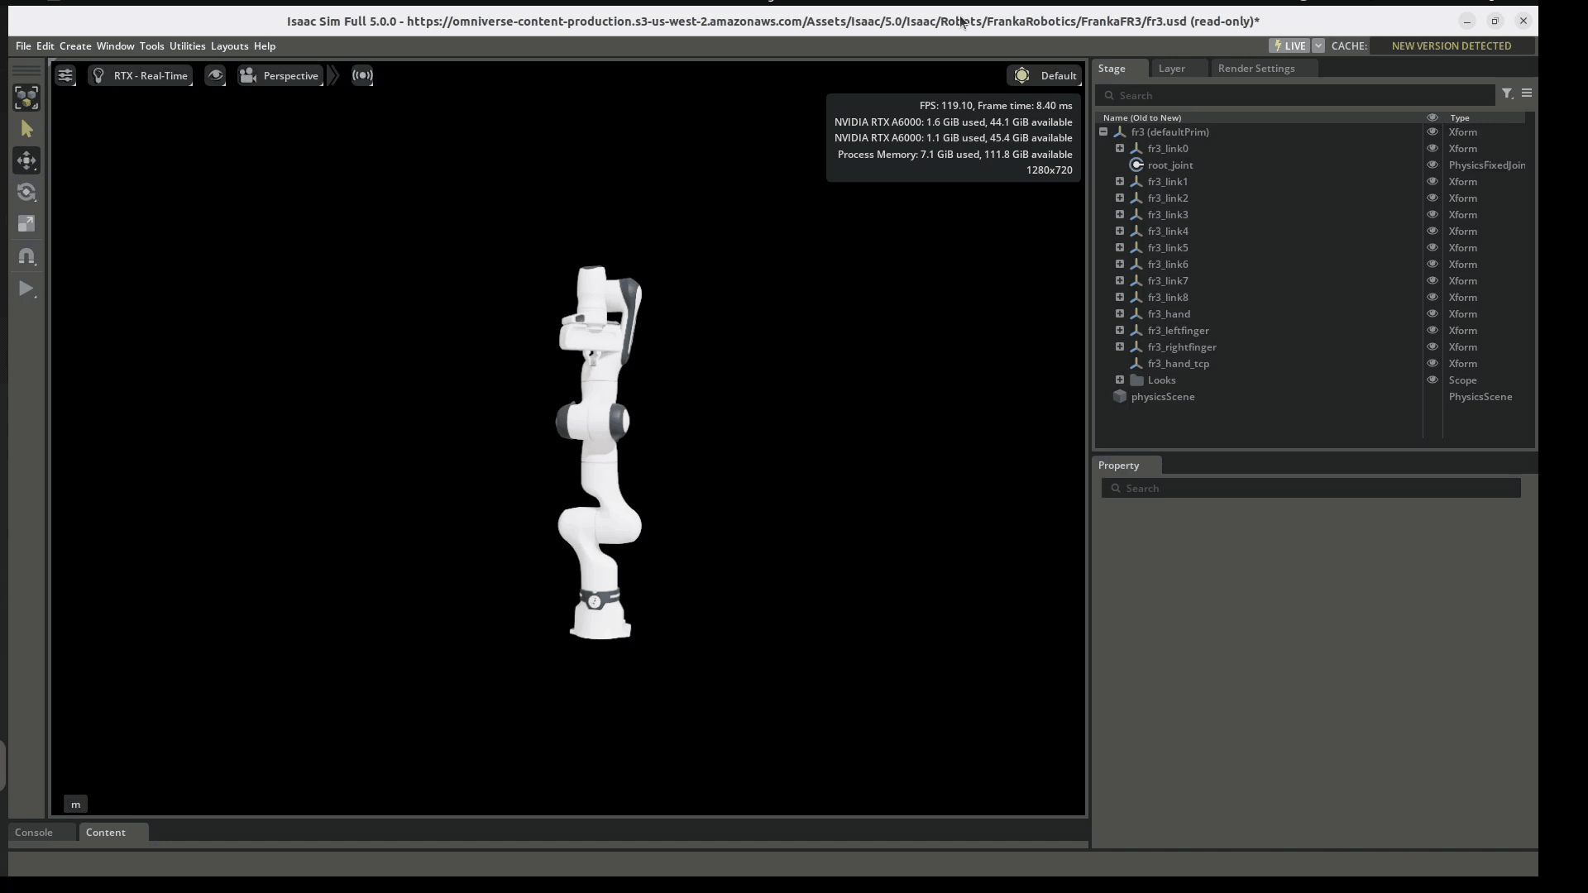Activate the Scale tool
1588x893 pixels.
[26, 223]
